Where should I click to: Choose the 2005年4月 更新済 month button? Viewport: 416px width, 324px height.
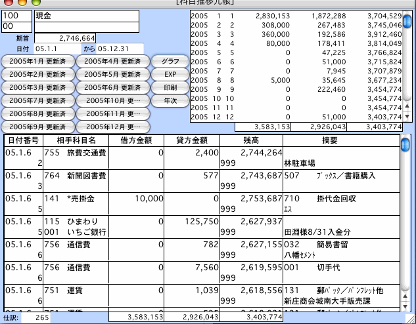(112, 61)
